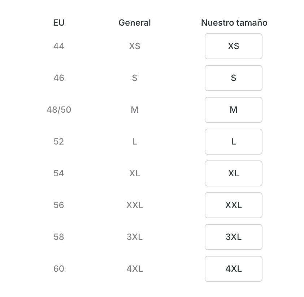Click EU size 48/50 cell
304x297 pixels.
(x=59, y=110)
